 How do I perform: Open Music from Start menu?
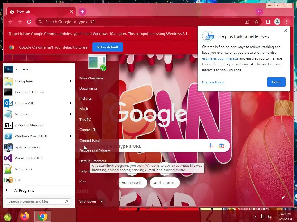point(84,109)
